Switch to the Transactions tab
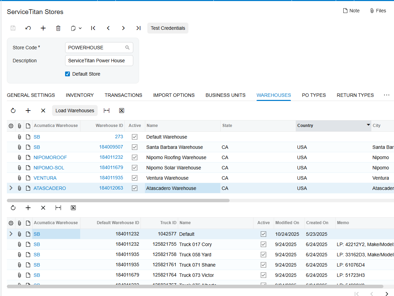 coord(123,95)
